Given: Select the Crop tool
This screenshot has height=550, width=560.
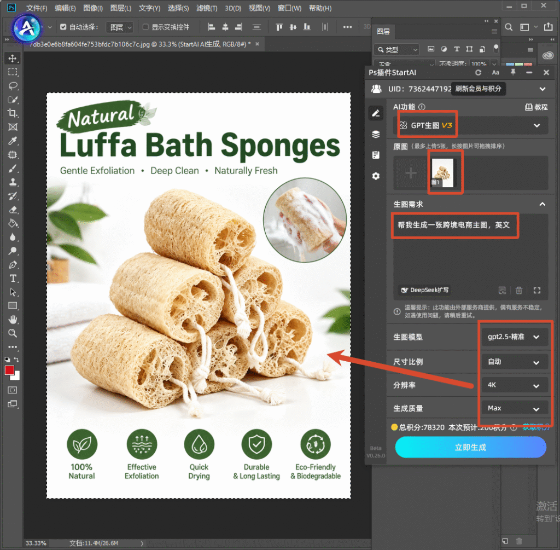Looking at the screenshot, I should point(13,113).
